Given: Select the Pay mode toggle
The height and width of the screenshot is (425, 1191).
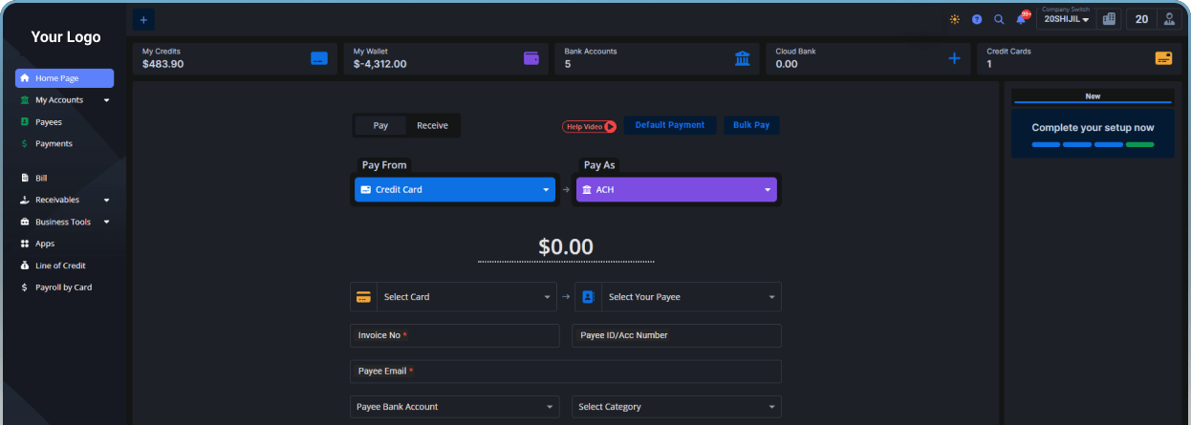Looking at the screenshot, I should tap(380, 125).
